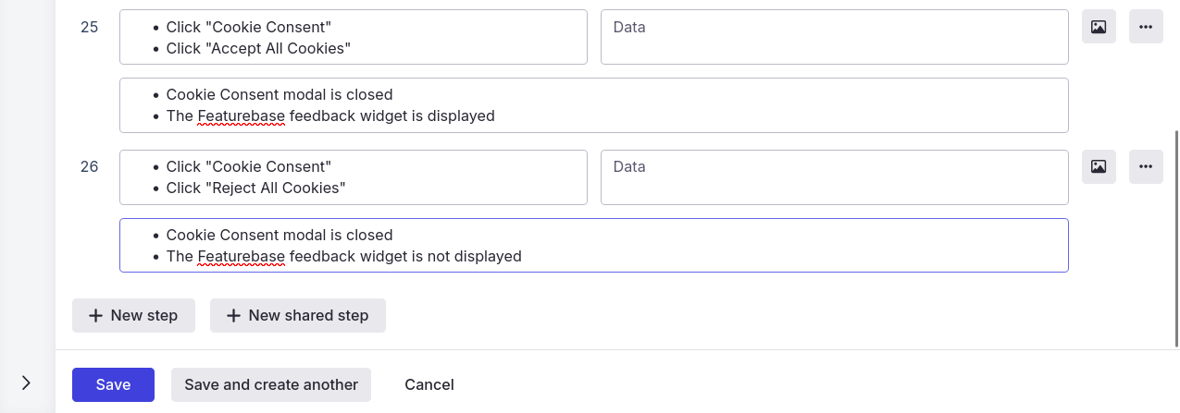Screen dimensions: 1180x413
Task: Cancel editing the test case
Action: [x=429, y=384]
